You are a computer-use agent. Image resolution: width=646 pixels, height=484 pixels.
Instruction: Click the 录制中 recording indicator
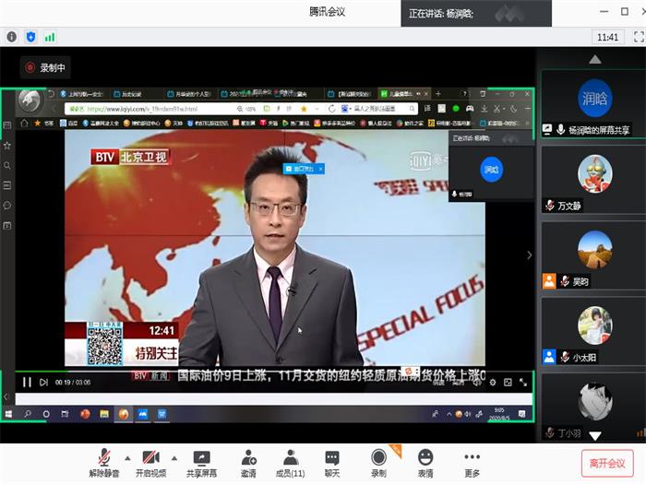click(45, 67)
